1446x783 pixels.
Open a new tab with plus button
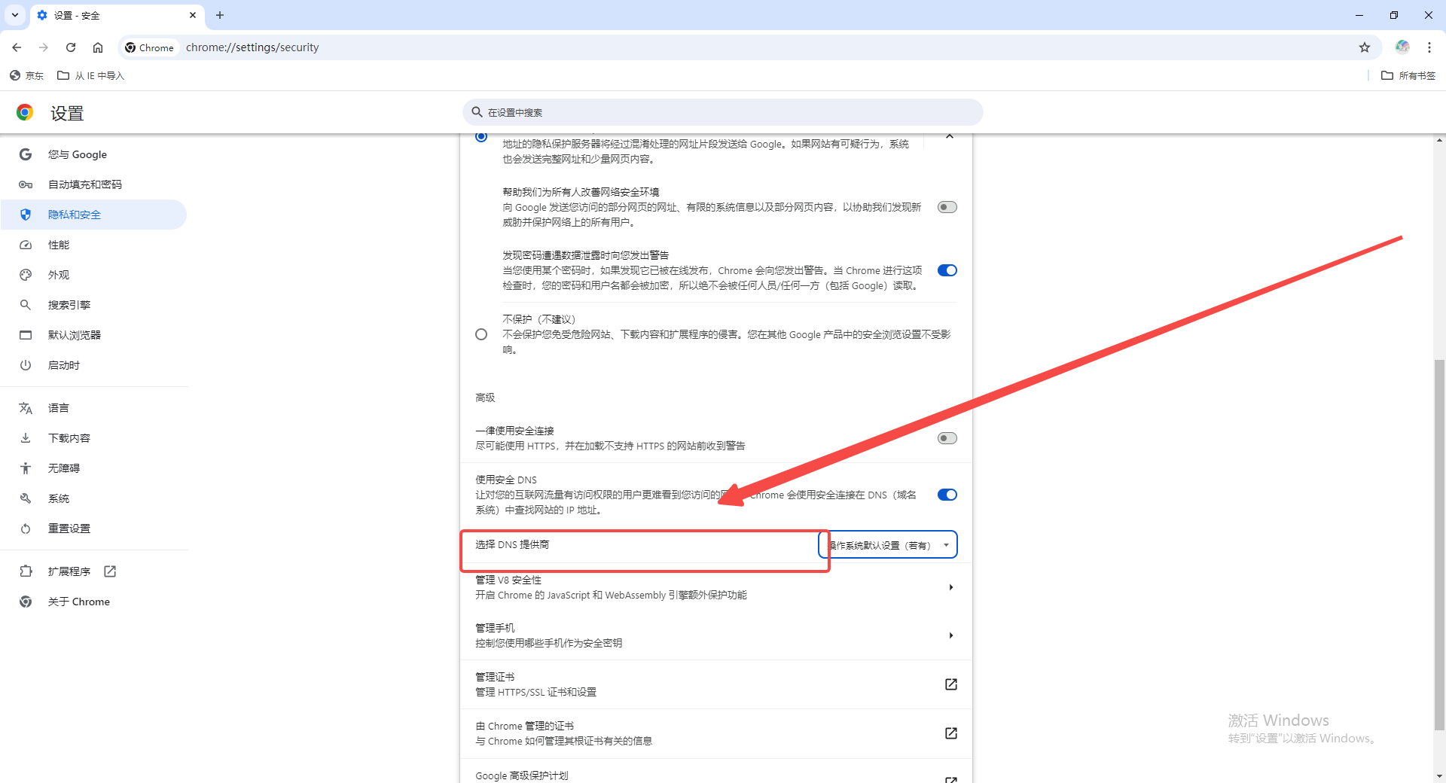[x=220, y=15]
